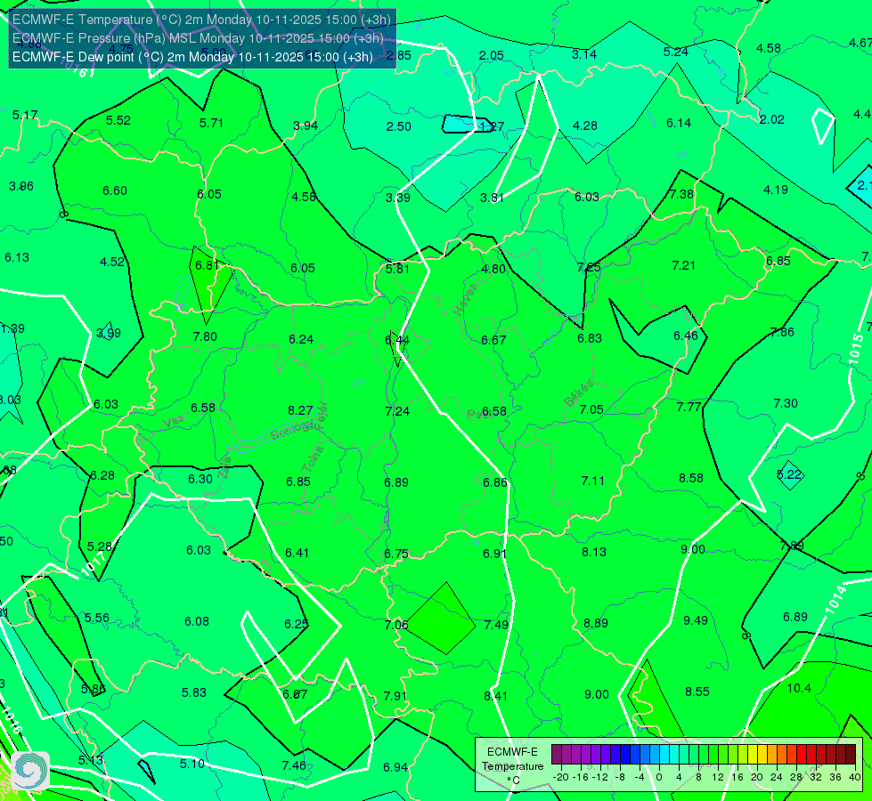Click the 6.75 temperature value
This screenshot has width=872, height=801.
[x=396, y=554]
